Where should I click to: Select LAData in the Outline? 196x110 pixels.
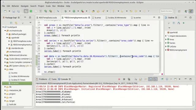click(x=173, y=46)
